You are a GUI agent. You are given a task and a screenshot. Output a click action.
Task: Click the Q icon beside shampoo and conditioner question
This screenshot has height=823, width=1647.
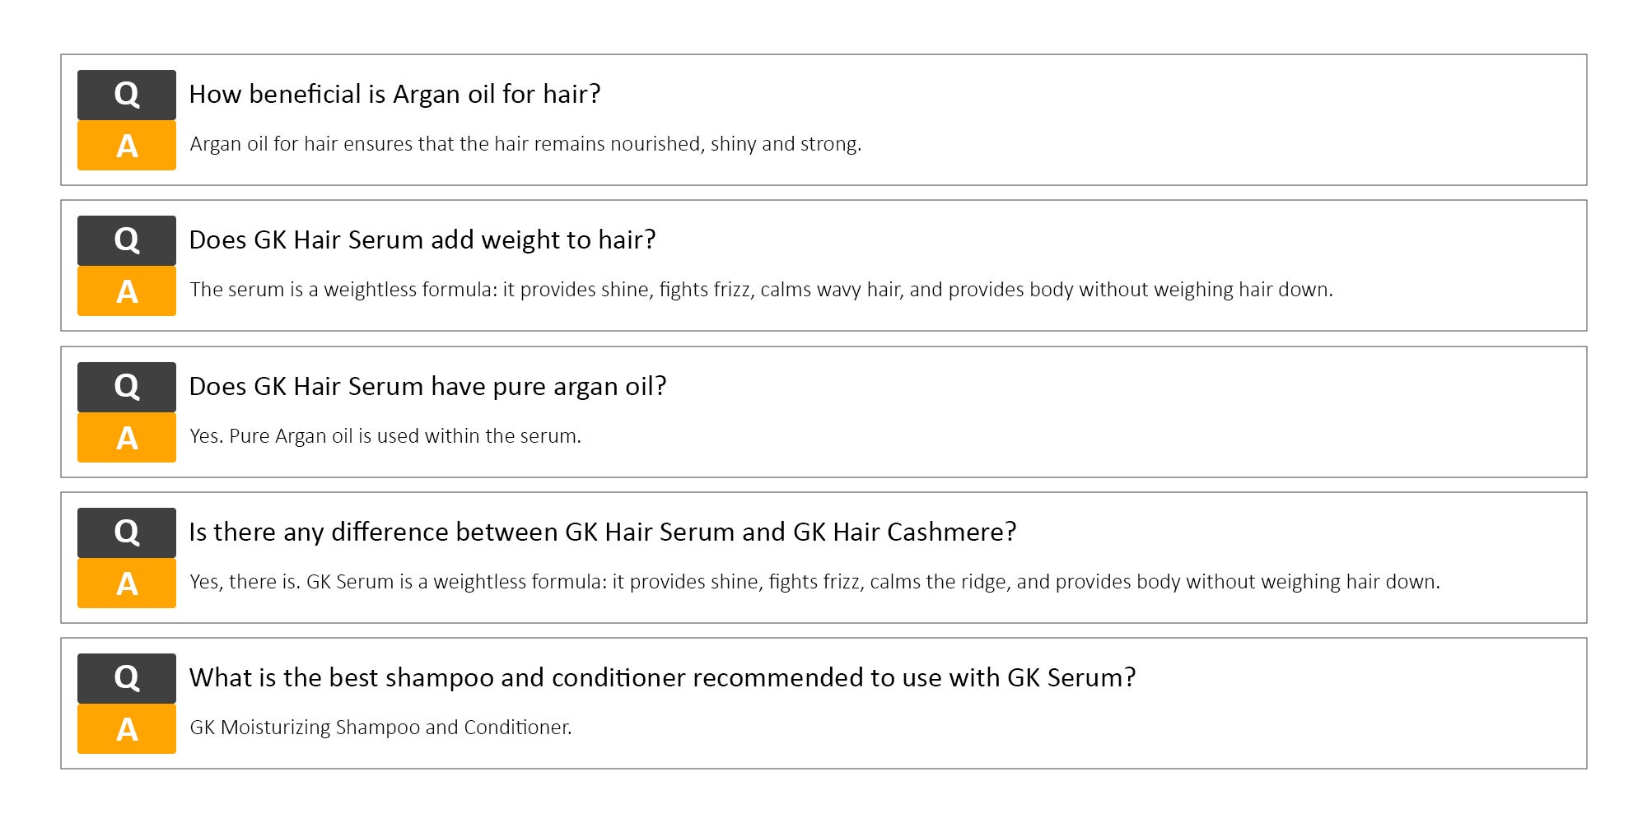pos(127,678)
